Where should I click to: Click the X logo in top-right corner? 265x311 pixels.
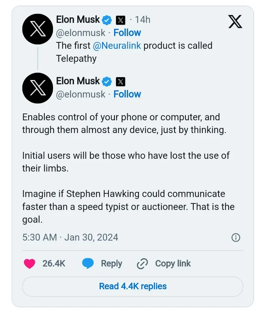(235, 22)
